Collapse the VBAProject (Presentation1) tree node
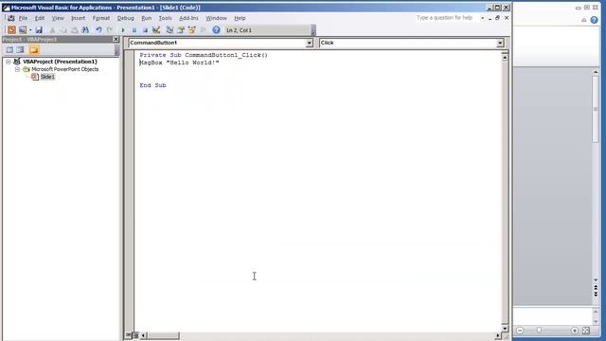The image size is (606, 341). pyautogui.click(x=9, y=62)
